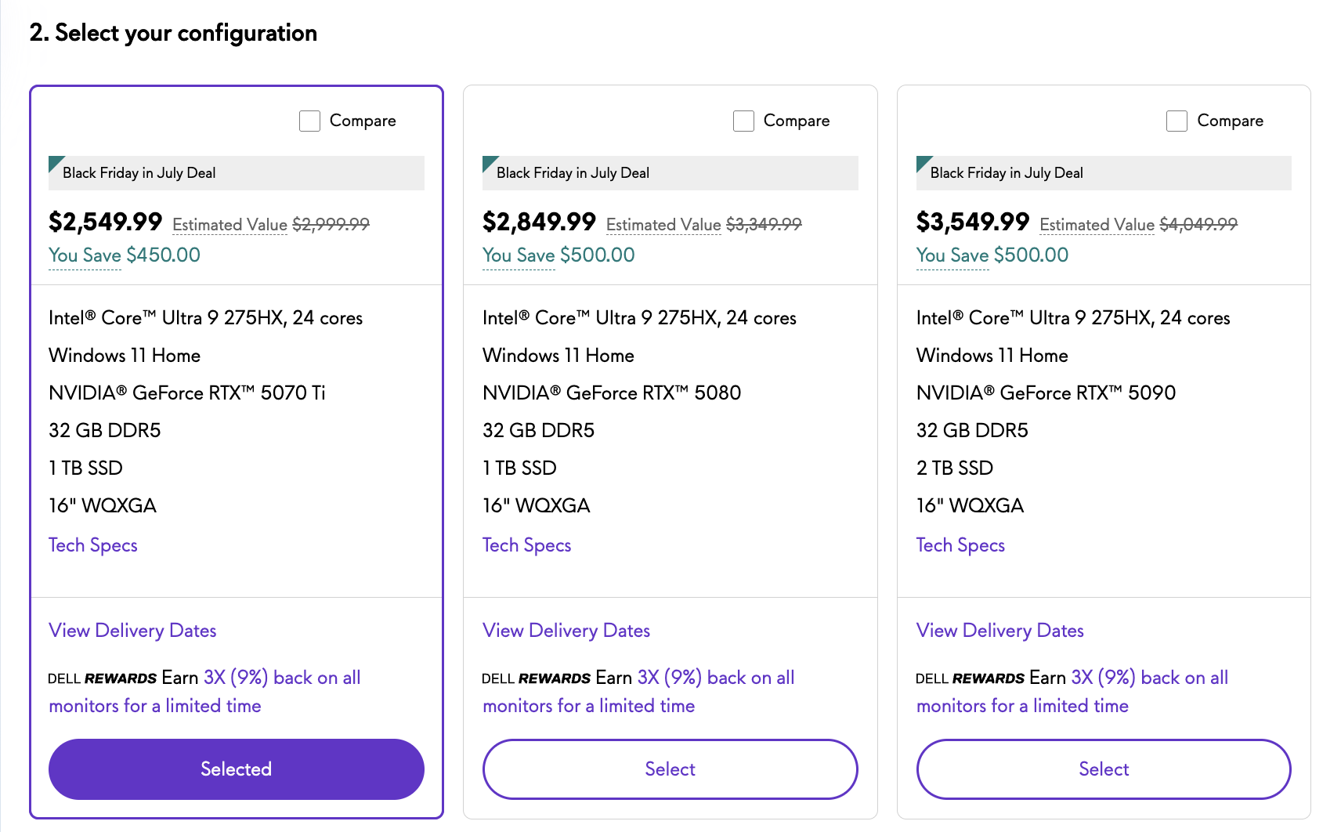Image resolution: width=1341 pixels, height=832 pixels.
Task: Check Compare box for RTX 5080 configuration
Action: [743, 121]
